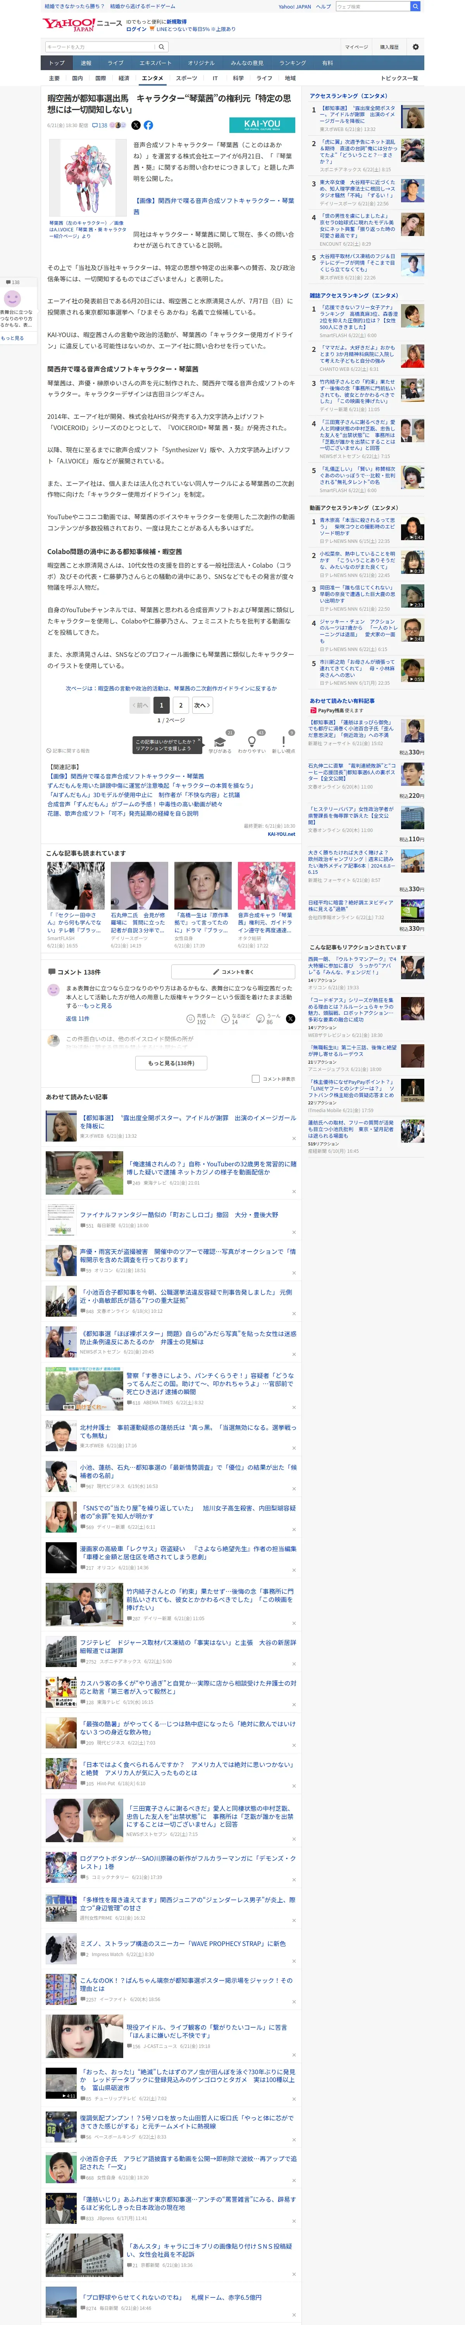The height and width of the screenshot is (2325, 465).
Task: Click the KAI-YOU publisher logo
Action: pyautogui.click(x=262, y=126)
